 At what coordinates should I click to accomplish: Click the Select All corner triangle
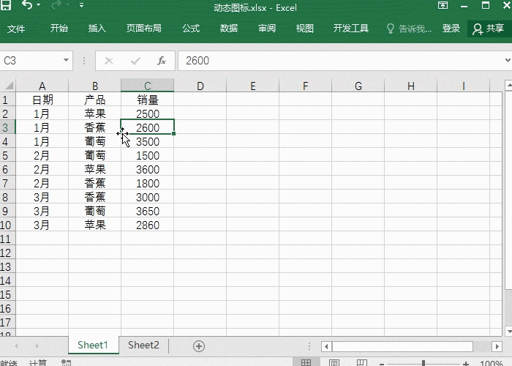[8, 86]
